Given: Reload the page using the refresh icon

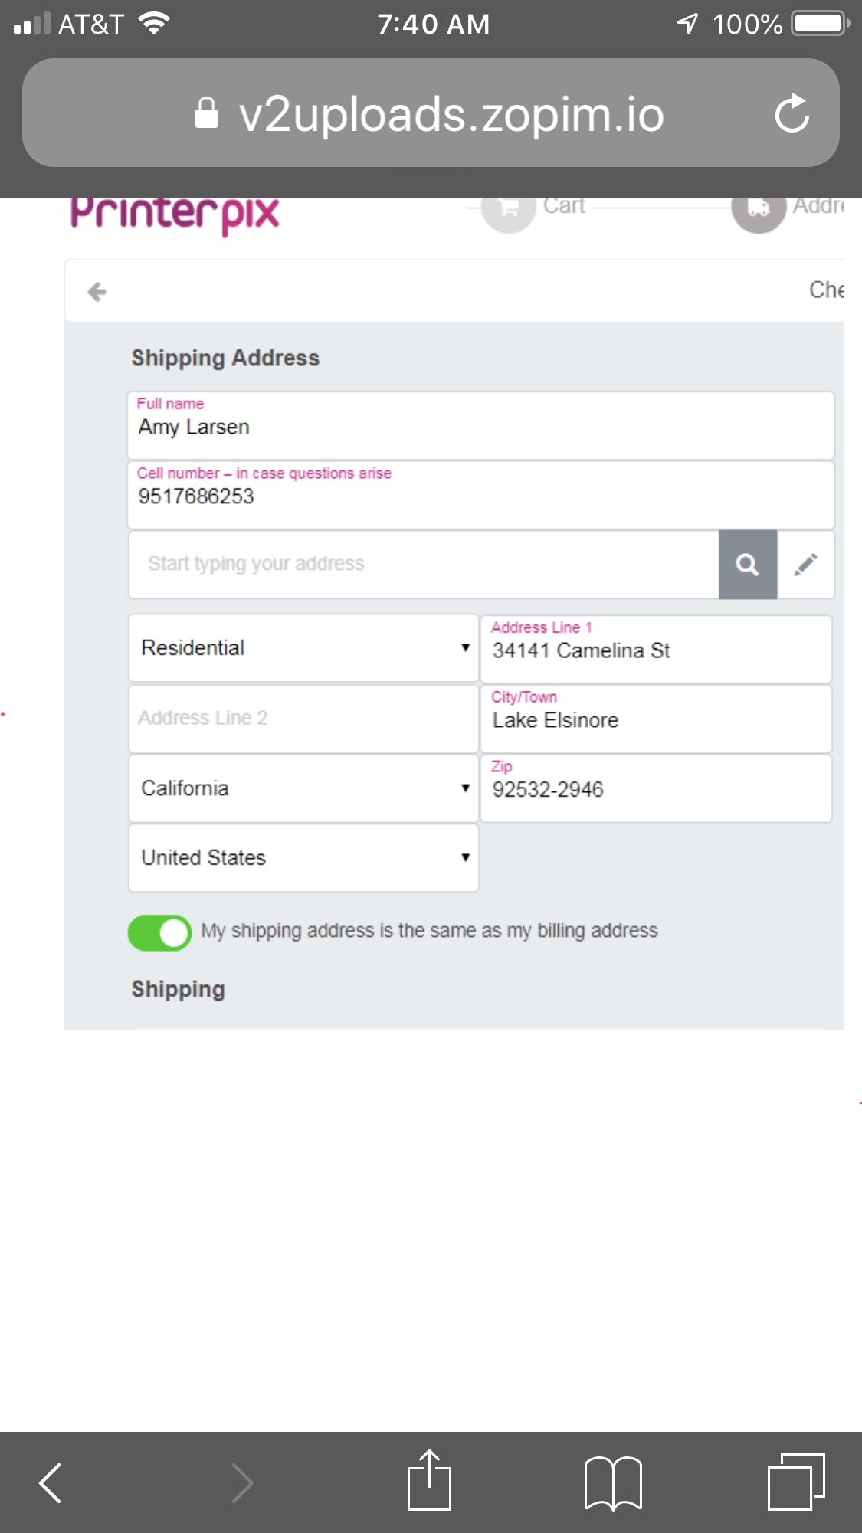Looking at the screenshot, I should pyautogui.click(x=793, y=113).
